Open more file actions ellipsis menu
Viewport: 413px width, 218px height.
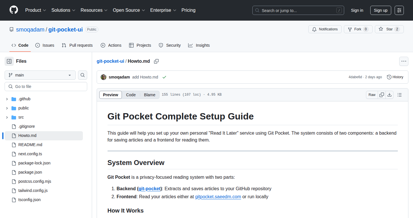click(x=404, y=61)
